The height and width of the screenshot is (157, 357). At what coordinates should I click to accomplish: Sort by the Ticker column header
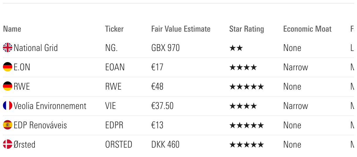(114, 29)
